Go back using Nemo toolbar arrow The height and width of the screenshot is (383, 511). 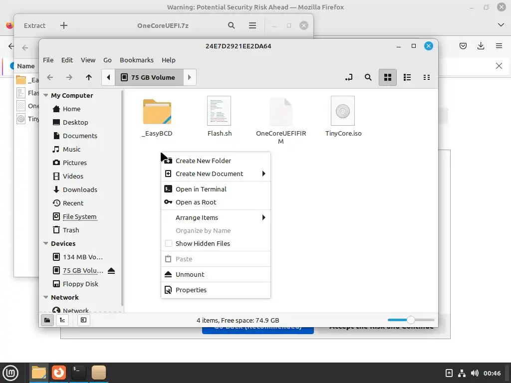[x=50, y=77]
